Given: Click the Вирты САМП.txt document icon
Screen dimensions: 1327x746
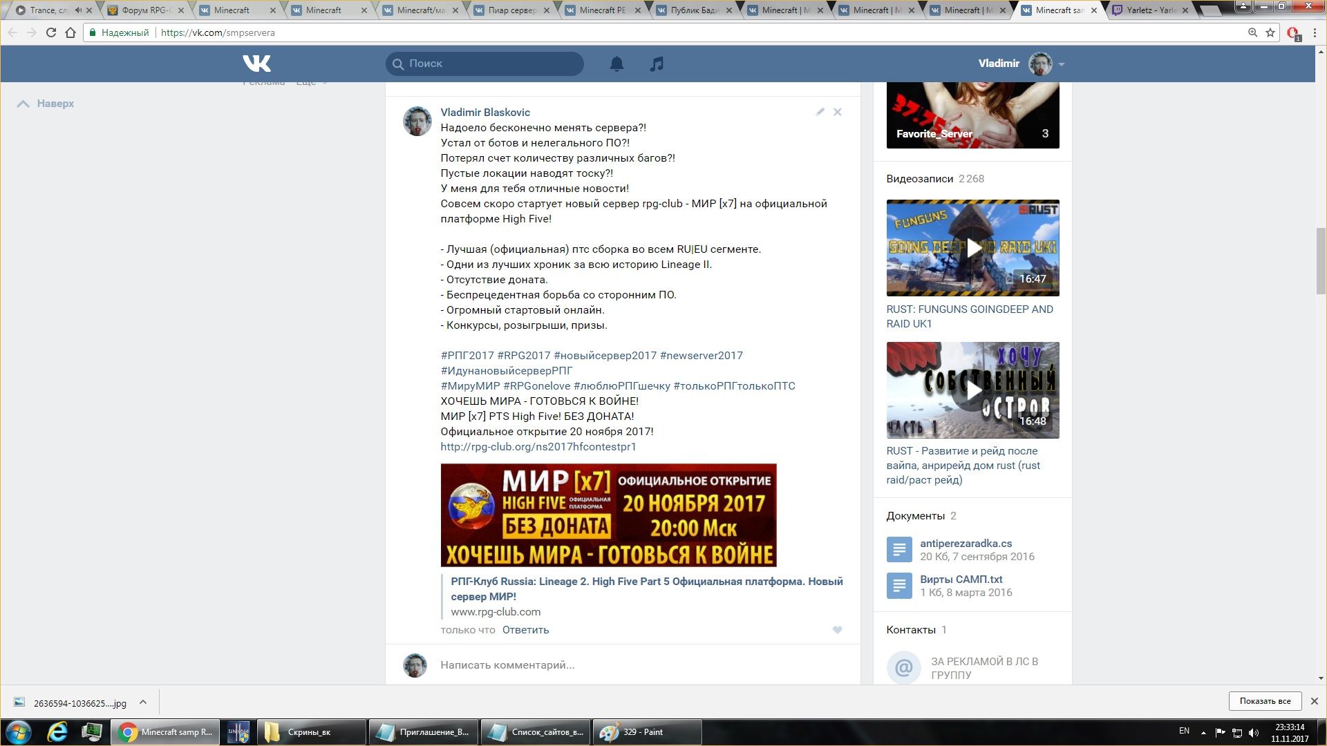Looking at the screenshot, I should click(x=899, y=586).
